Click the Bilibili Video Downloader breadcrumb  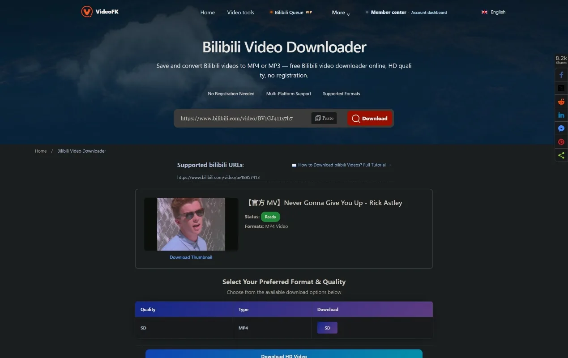click(x=81, y=151)
